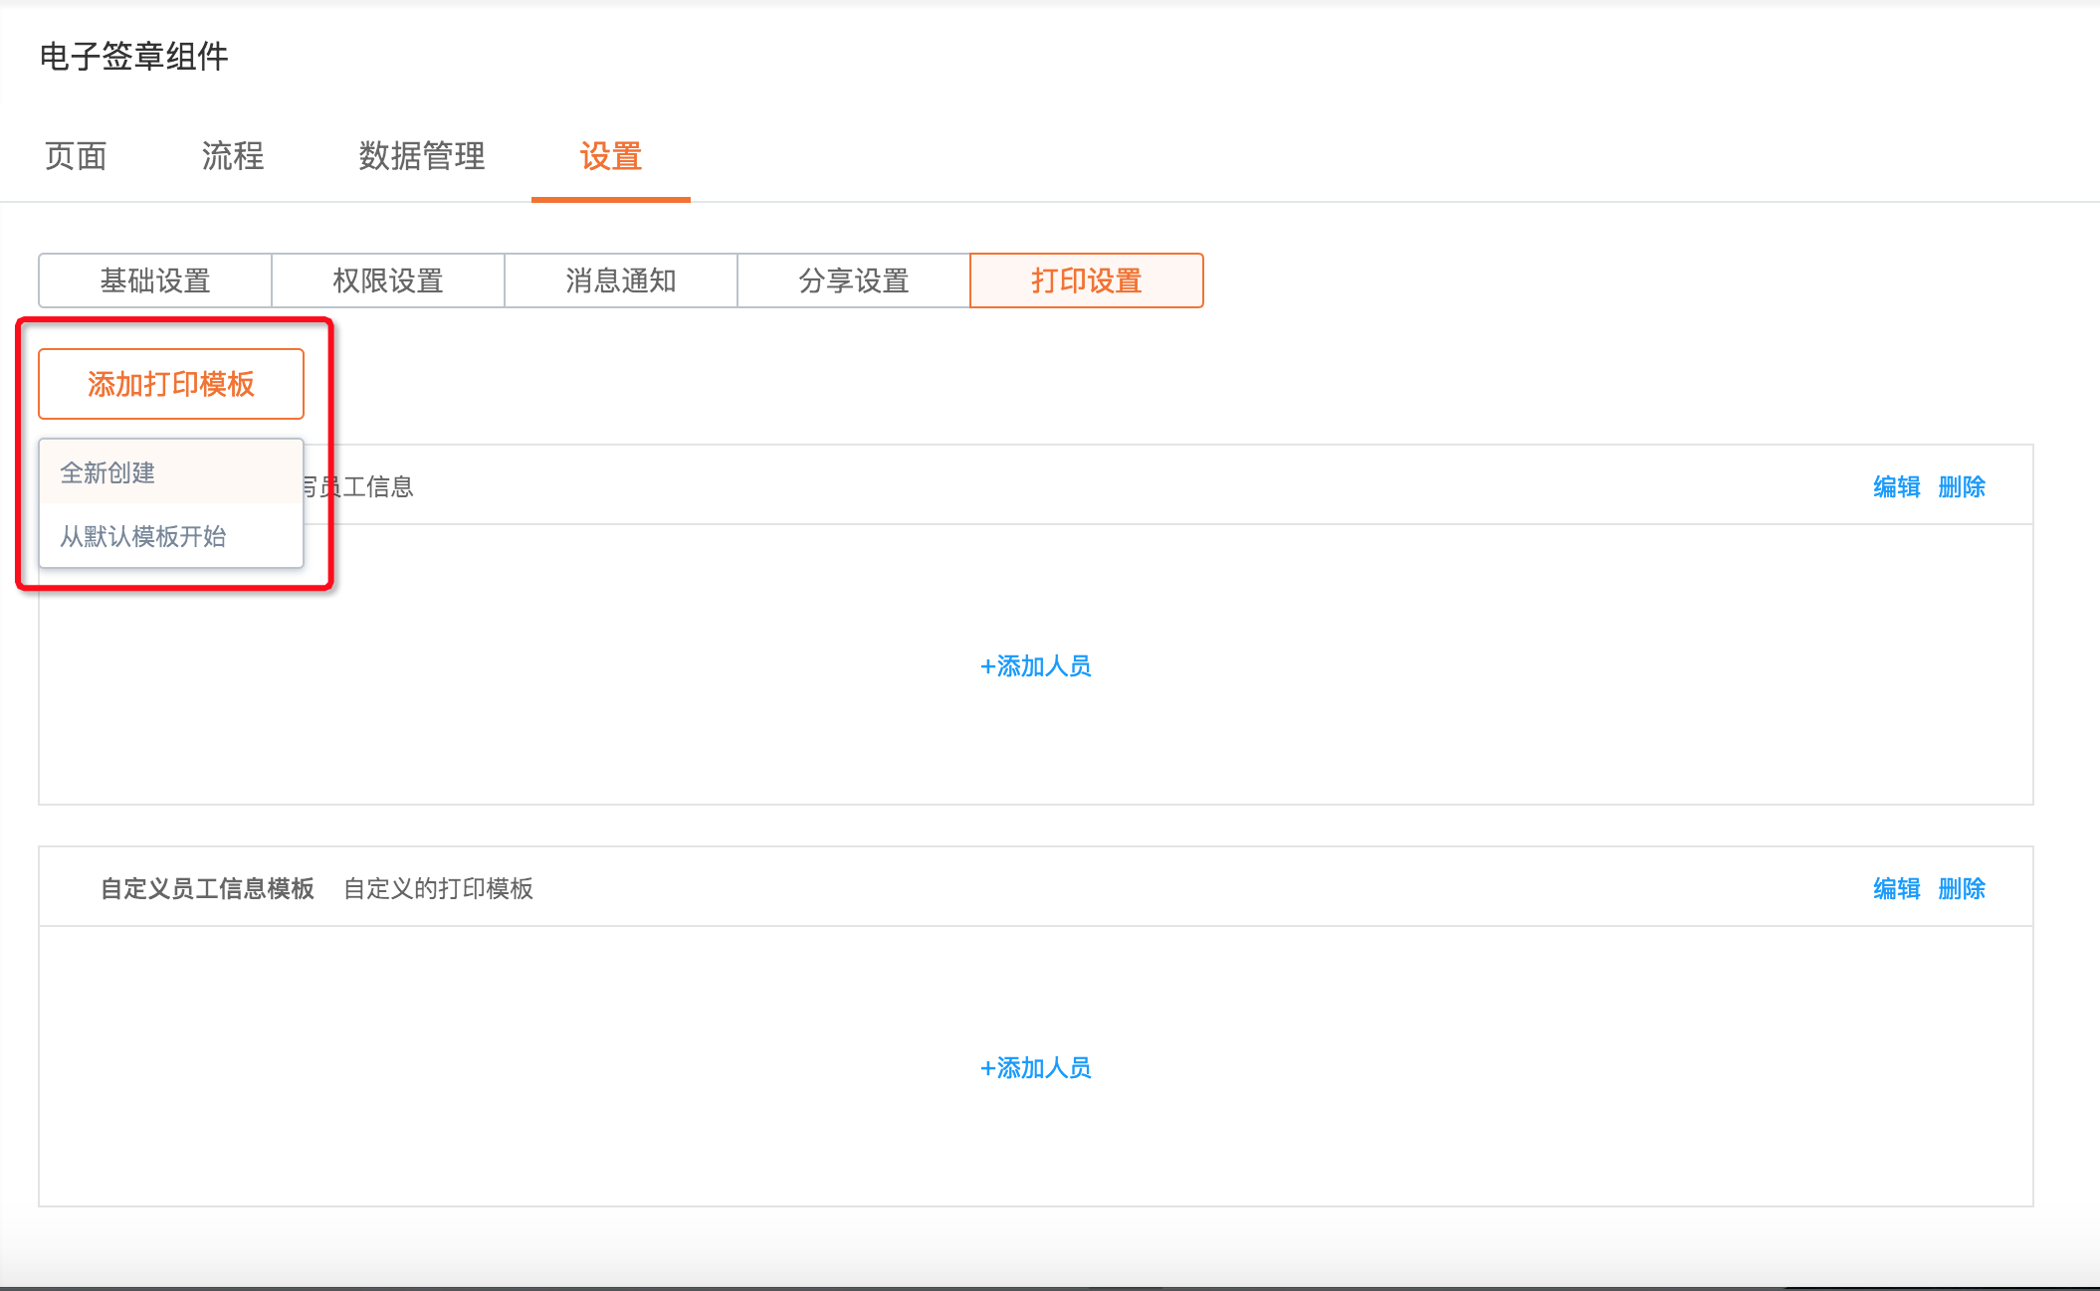
Task: Choose 全新创建 from the dropdown menu
Action: coord(107,472)
